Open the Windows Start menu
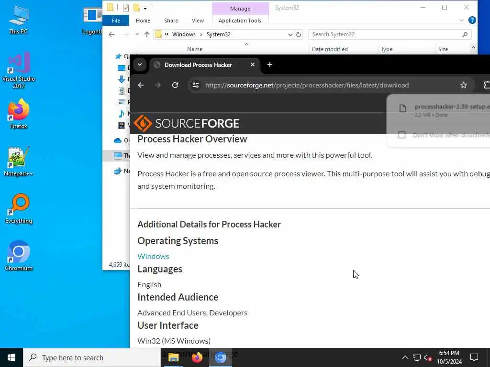 click(11, 357)
